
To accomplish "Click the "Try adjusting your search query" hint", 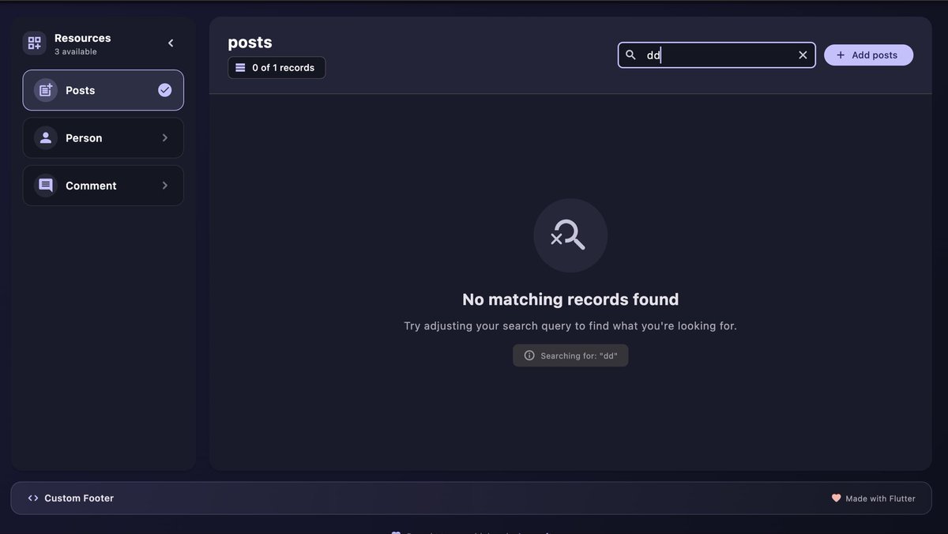I will tap(570, 325).
